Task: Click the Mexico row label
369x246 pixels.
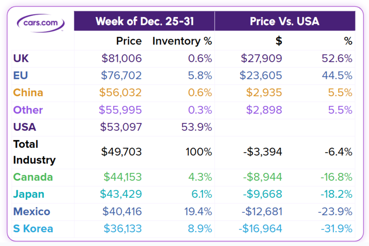Action: [x=32, y=212]
